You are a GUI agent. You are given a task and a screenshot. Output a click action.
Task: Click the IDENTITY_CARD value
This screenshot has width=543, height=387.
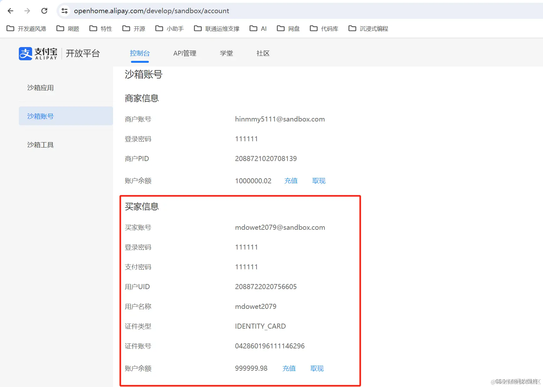pyautogui.click(x=260, y=326)
